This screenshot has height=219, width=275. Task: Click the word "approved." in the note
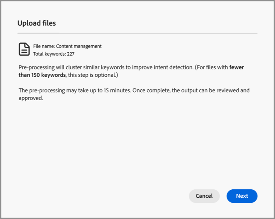click(x=31, y=98)
